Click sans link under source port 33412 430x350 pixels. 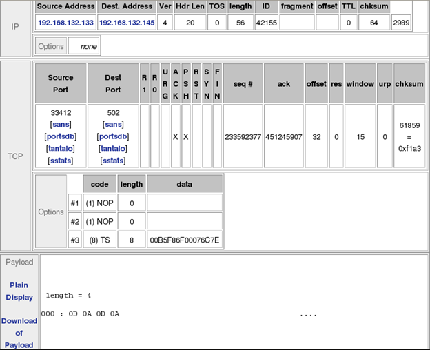61,124
